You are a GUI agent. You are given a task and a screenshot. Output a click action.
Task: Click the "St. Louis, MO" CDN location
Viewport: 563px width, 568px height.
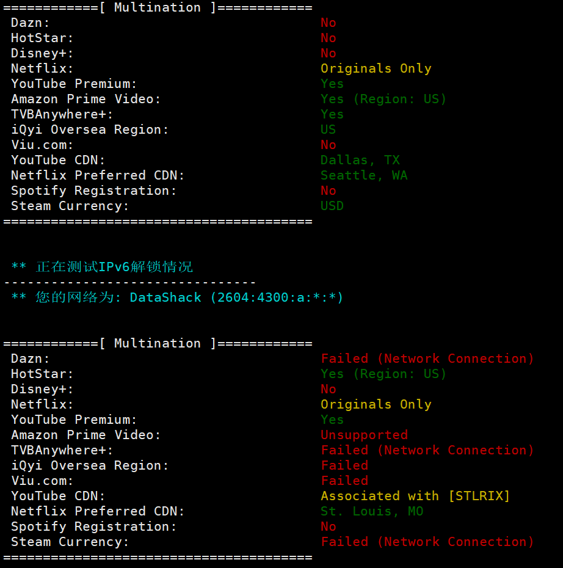coord(372,511)
